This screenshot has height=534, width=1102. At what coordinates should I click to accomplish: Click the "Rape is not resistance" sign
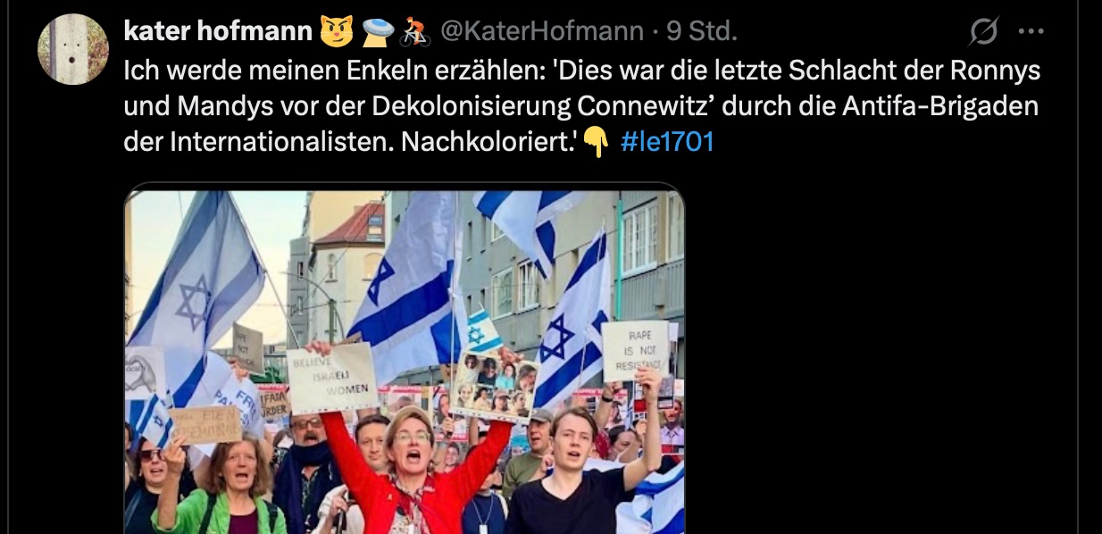(635, 351)
